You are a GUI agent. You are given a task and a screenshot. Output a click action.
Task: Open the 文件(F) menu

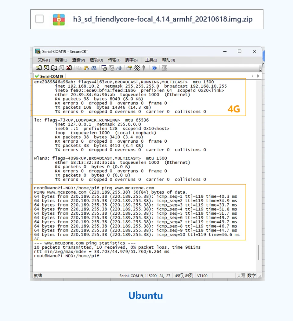pyautogui.click(x=44, y=60)
